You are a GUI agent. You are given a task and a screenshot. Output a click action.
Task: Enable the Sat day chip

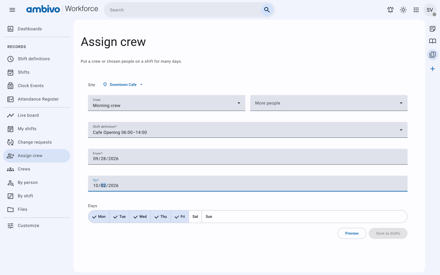point(195,217)
